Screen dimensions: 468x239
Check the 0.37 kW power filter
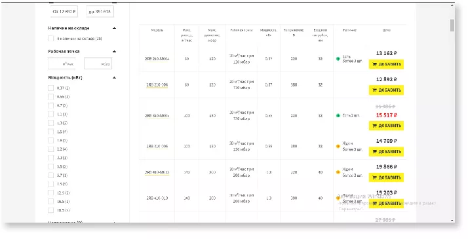[x=50, y=88]
